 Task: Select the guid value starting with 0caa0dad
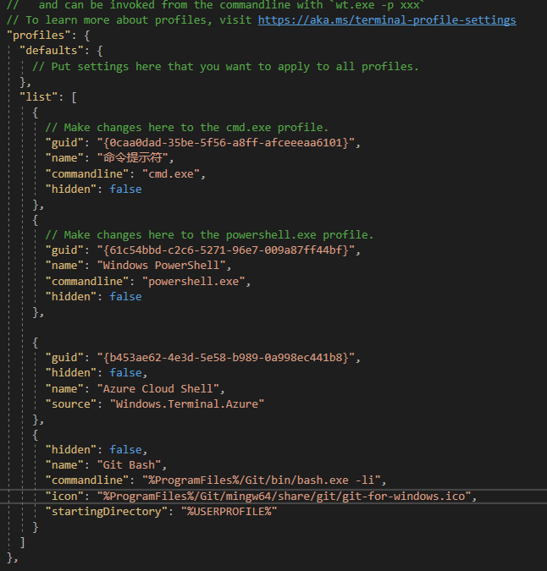coord(225,142)
